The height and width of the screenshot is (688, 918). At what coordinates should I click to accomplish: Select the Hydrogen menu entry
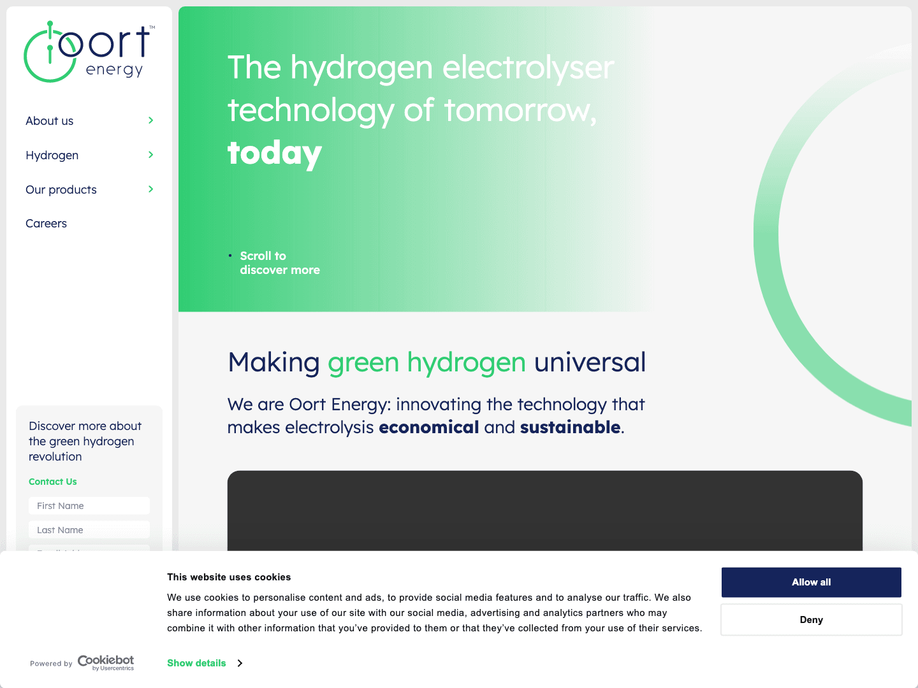52,155
